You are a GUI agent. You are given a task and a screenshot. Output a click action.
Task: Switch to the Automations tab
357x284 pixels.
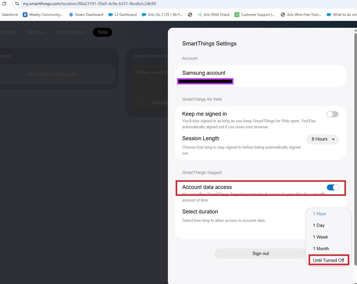coord(71,32)
